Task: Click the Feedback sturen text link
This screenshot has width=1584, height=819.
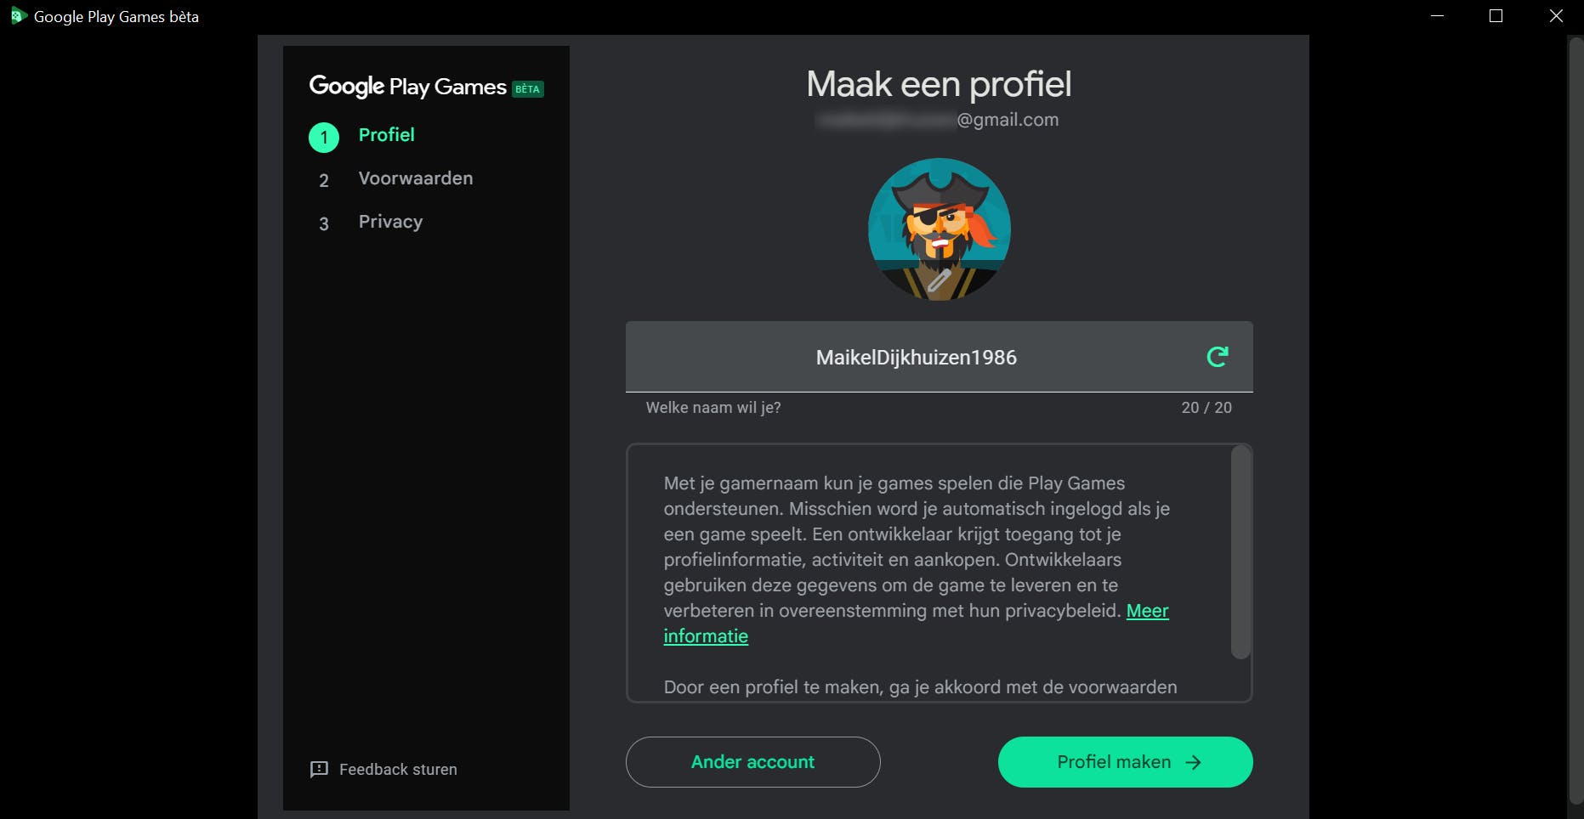Action: click(x=398, y=770)
